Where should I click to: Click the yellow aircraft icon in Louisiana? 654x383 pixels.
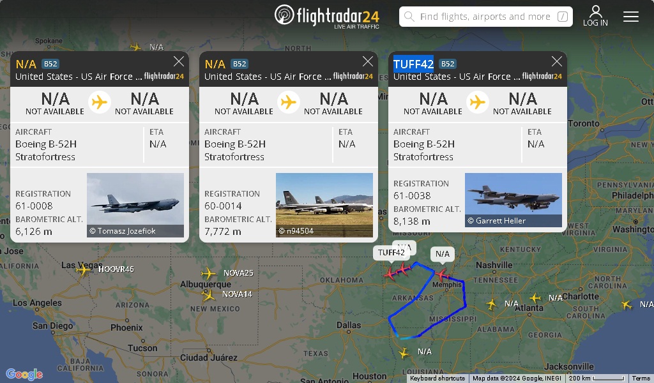[x=404, y=354]
